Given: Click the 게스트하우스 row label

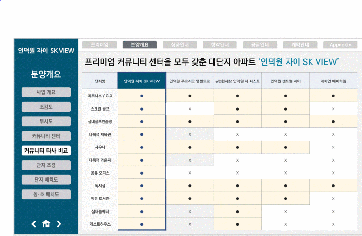Looking at the screenshot, I should click(100, 224).
